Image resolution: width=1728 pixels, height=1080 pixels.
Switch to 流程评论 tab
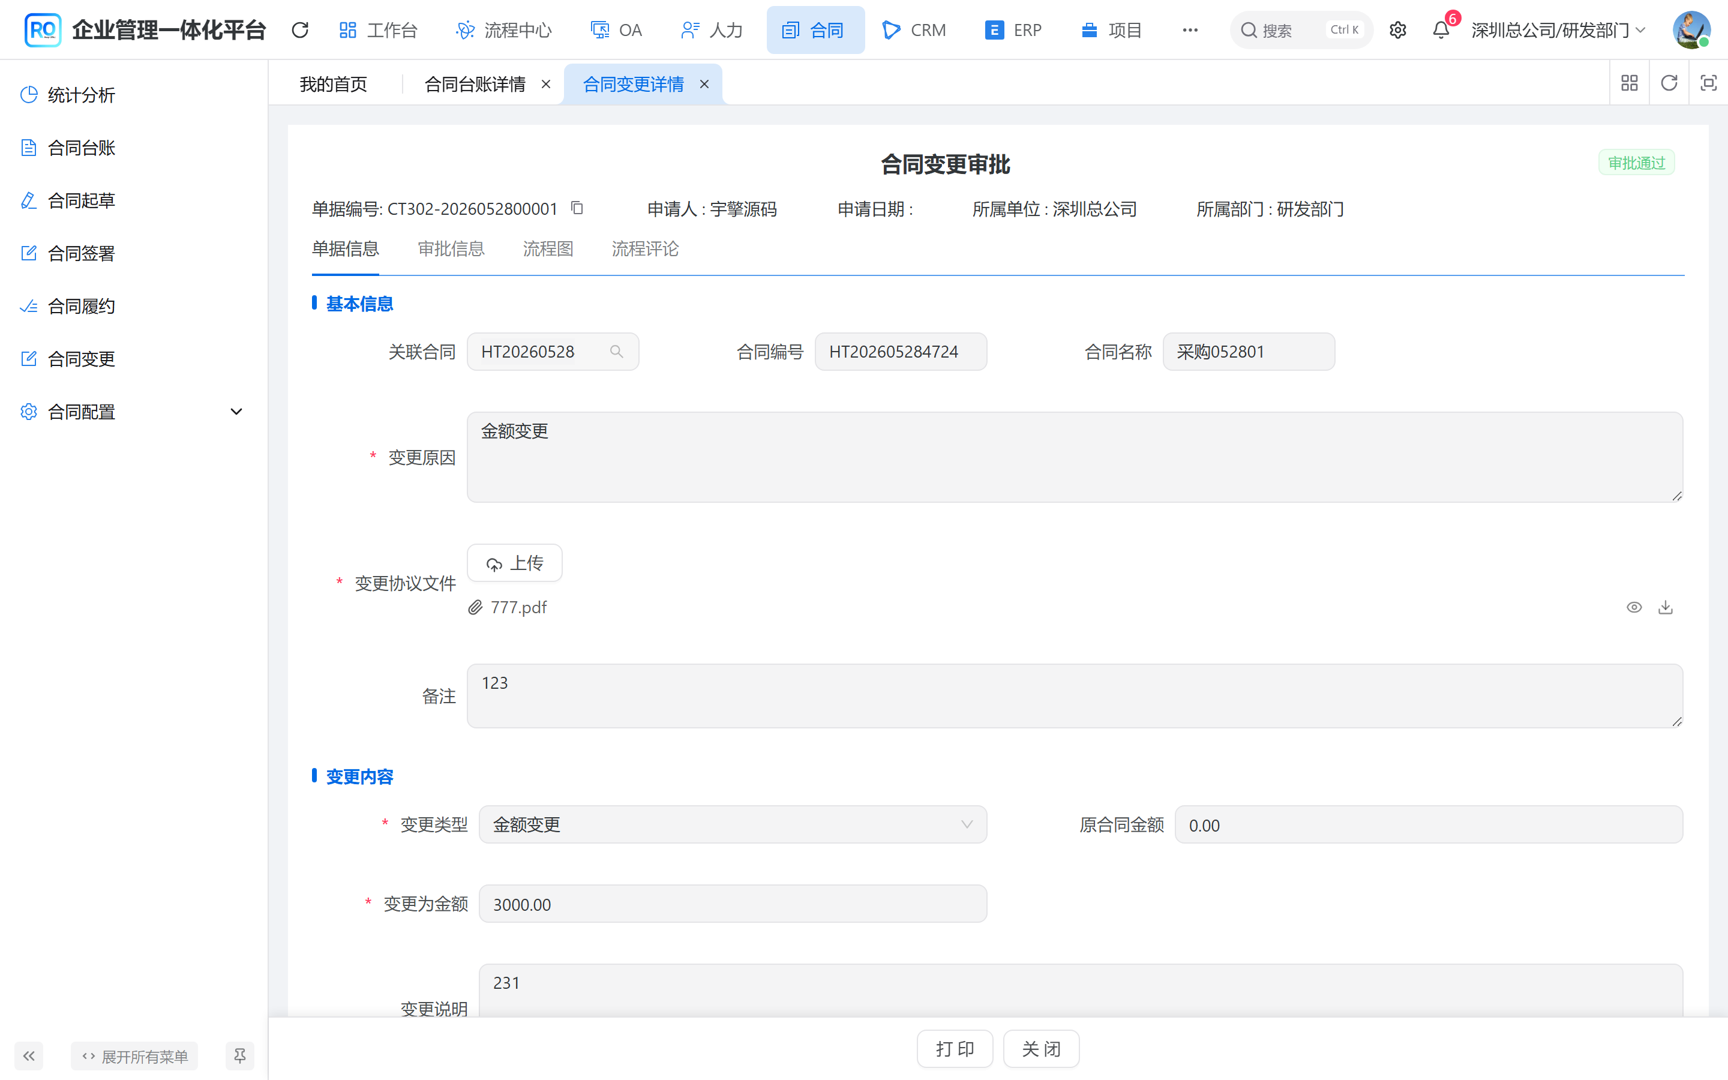coord(646,248)
